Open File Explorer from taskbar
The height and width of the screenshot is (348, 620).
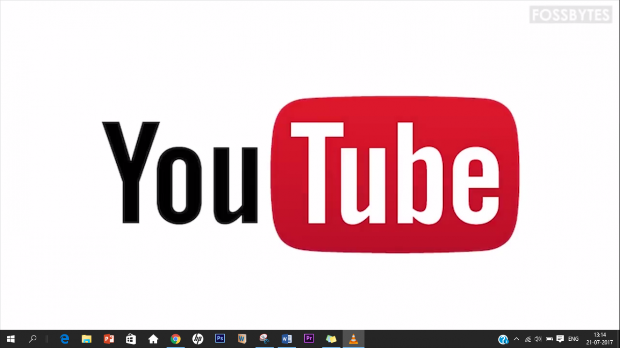click(87, 339)
